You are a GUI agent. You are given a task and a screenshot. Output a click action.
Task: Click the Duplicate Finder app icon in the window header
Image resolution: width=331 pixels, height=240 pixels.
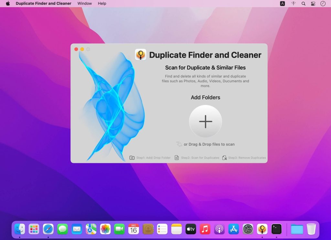pos(140,54)
